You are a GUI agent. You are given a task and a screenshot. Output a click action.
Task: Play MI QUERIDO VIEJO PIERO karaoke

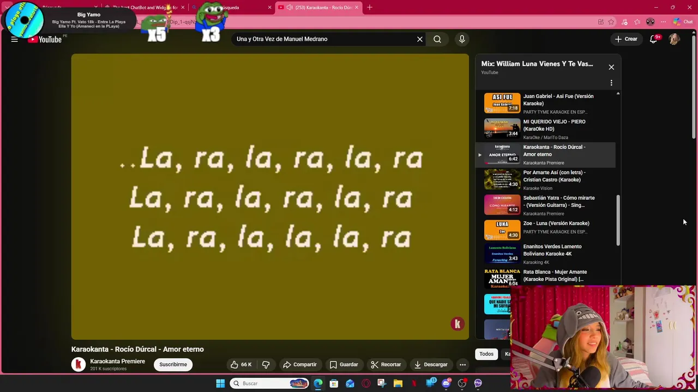coord(550,129)
